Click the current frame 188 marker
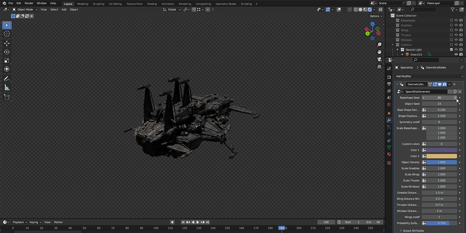This screenshot has height=233, width=466. click(x=282, y=228)
